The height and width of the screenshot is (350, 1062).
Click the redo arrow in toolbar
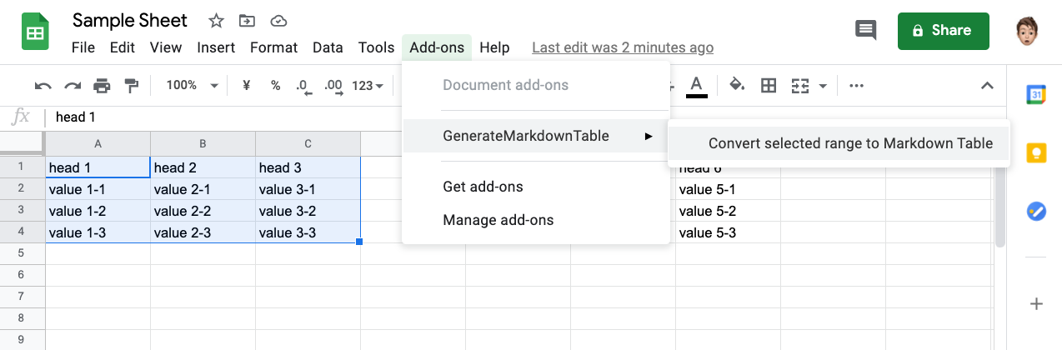click(73, 85)
